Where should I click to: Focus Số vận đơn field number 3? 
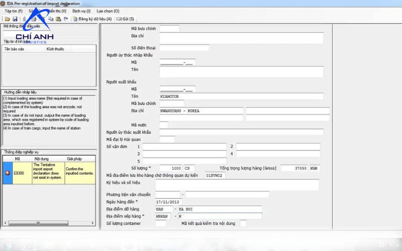pos(184,154)
